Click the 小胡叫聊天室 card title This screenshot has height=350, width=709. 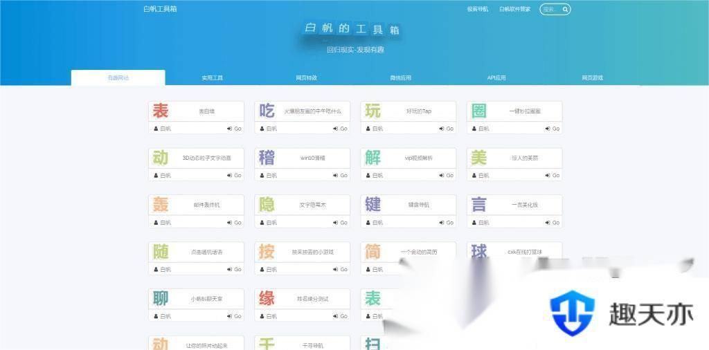pyautogui.click(x=206, y=299)
